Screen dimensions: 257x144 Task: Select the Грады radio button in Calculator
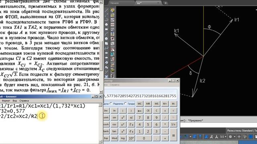[125, 104]
